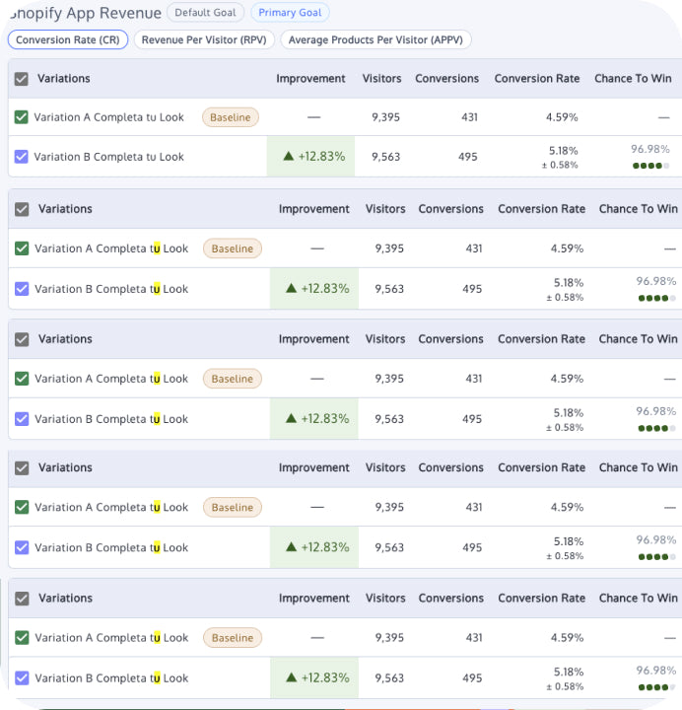
Task: Open Average Products Per Visitor (APPV) tab
Action: pyautogui.click(x=375, y=40)
